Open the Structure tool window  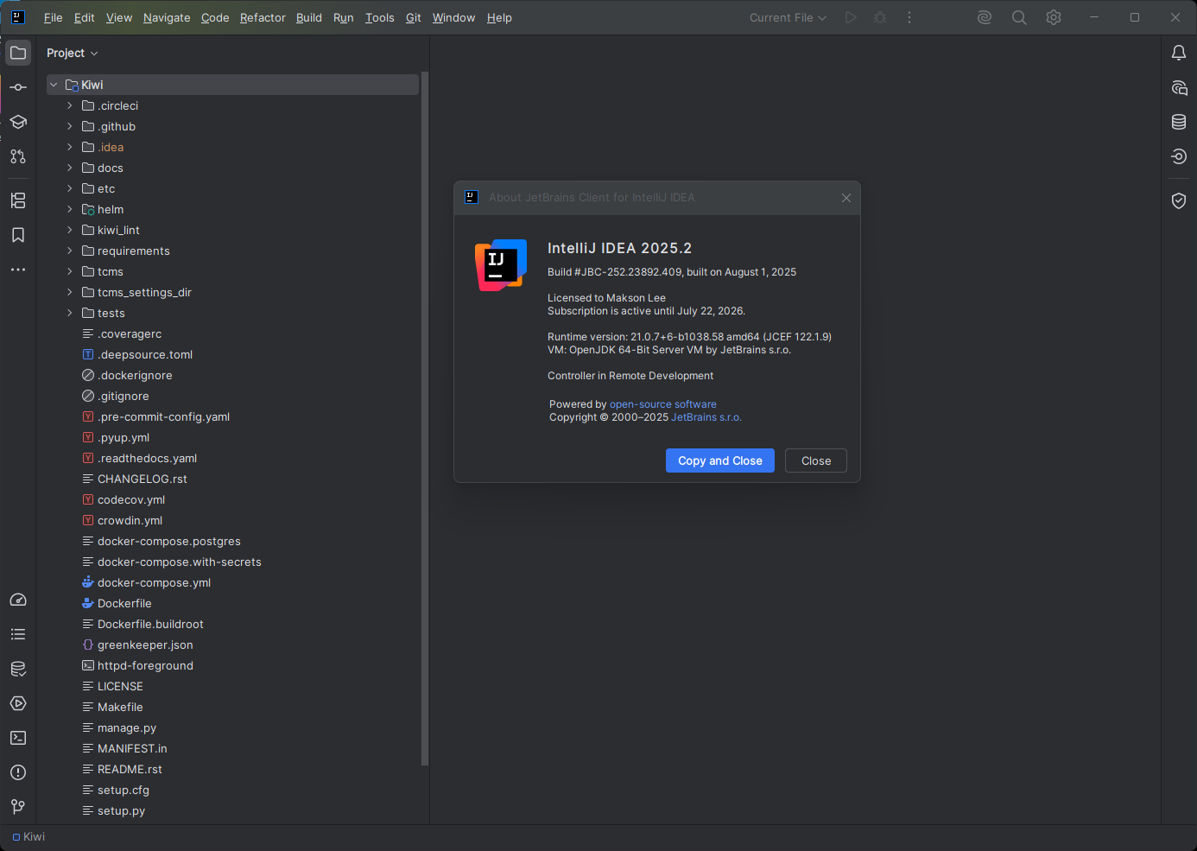click(x=18, y=200)
